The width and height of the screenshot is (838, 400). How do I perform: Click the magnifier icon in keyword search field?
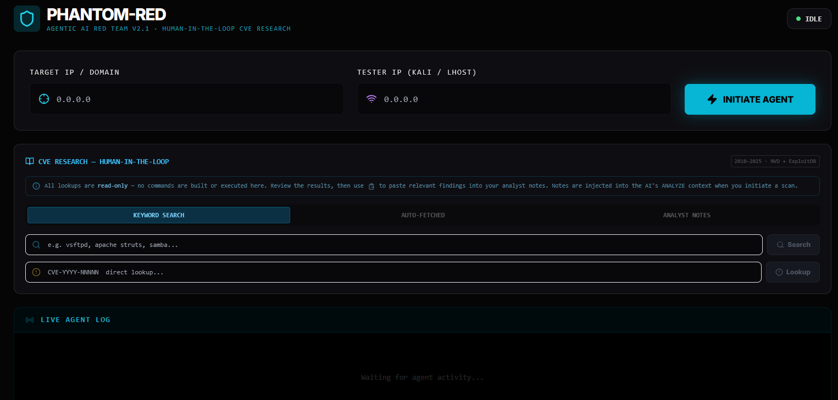(x=36, y=245)
